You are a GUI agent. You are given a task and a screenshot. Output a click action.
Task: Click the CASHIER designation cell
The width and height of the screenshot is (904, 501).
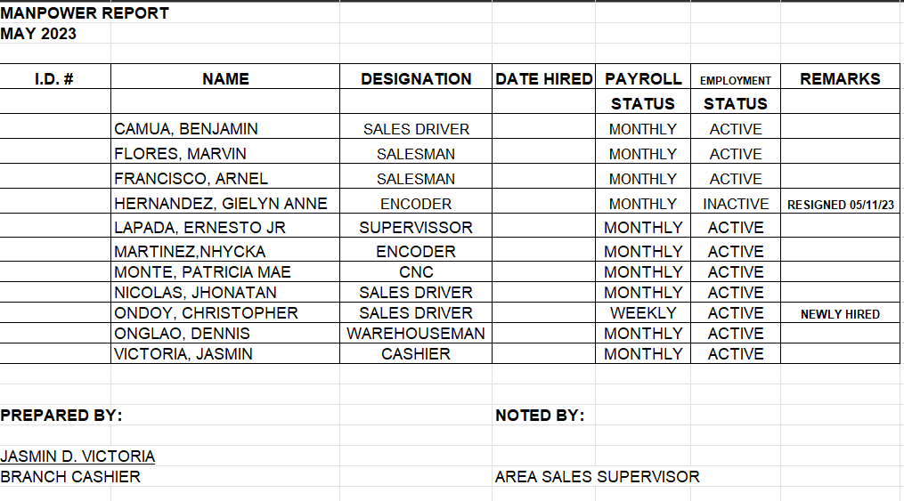[416, 353]
